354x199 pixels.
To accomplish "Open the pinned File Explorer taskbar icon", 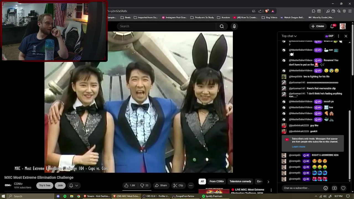I will pyautogui.click(x=72, y=196).
